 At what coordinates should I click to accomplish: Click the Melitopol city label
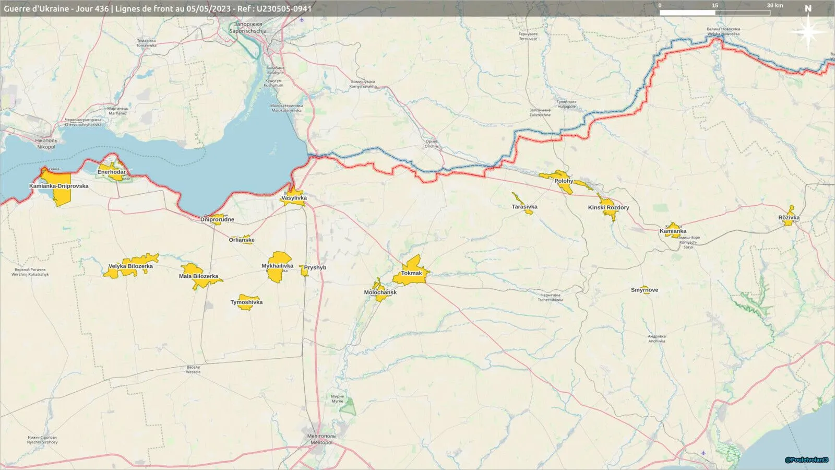click(321, 439)
